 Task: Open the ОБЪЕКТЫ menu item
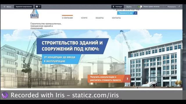click(x=99, y=18)
